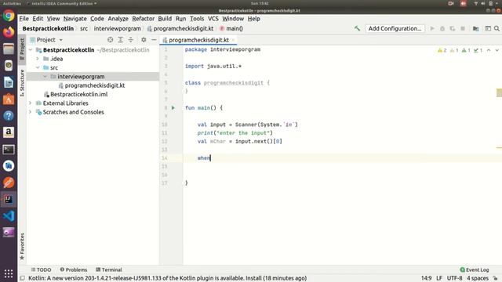Click Run with Coverage icon in toolbar

[453, 28]
